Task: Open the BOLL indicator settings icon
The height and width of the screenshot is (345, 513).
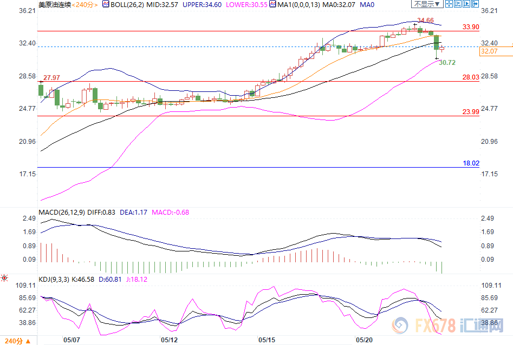Action: 105,4
